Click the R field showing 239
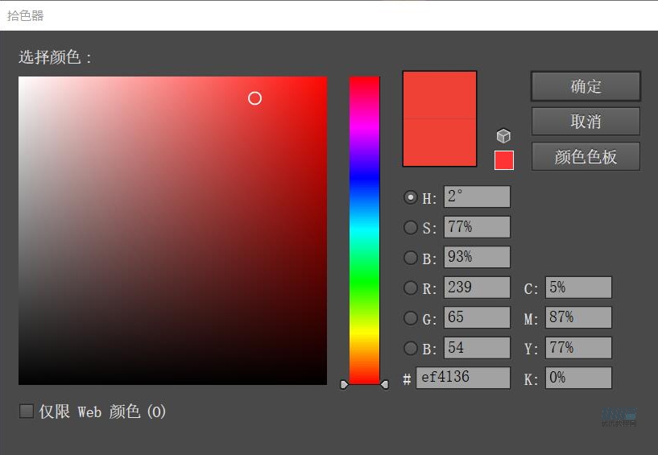The width and height of the screenshot is (658, 455). coord(477,287)
